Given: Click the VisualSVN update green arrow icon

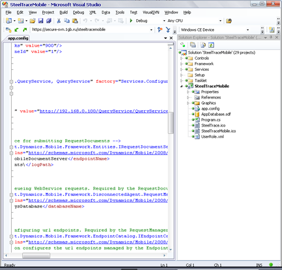Looking at the screenshot, I should point(17,30).
